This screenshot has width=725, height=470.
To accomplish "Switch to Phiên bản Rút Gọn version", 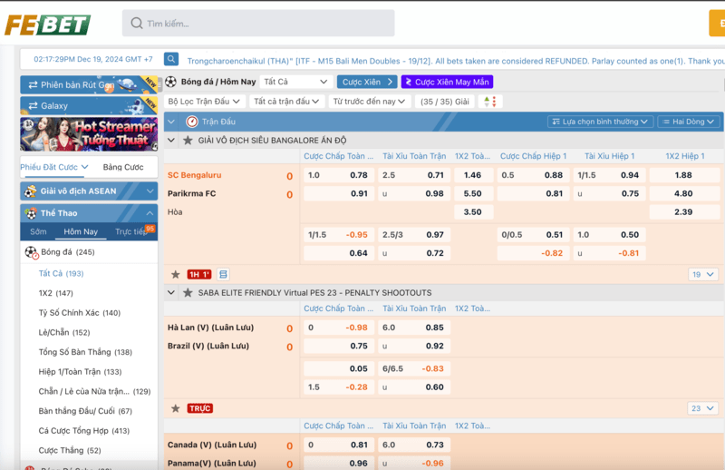I will (82, 84).
